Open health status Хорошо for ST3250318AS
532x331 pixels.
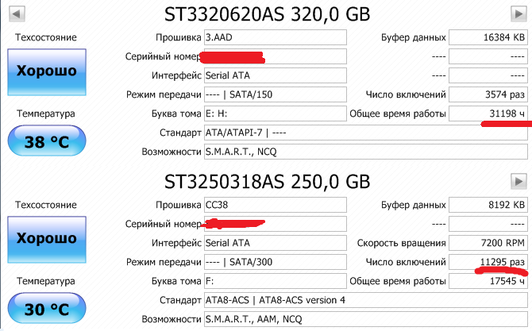point(47,240)
